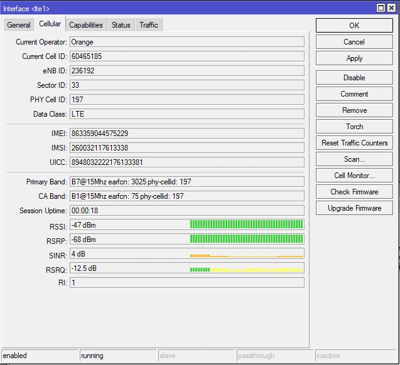Click the Sector ID field showing 33

(187, 85)
